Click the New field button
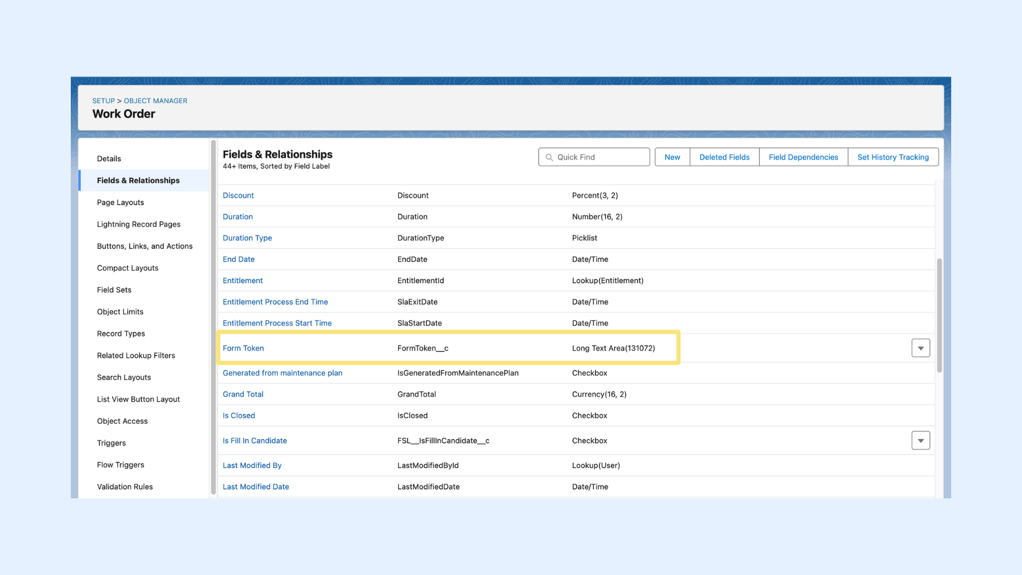1022x575 pixels. coord(672,157)
